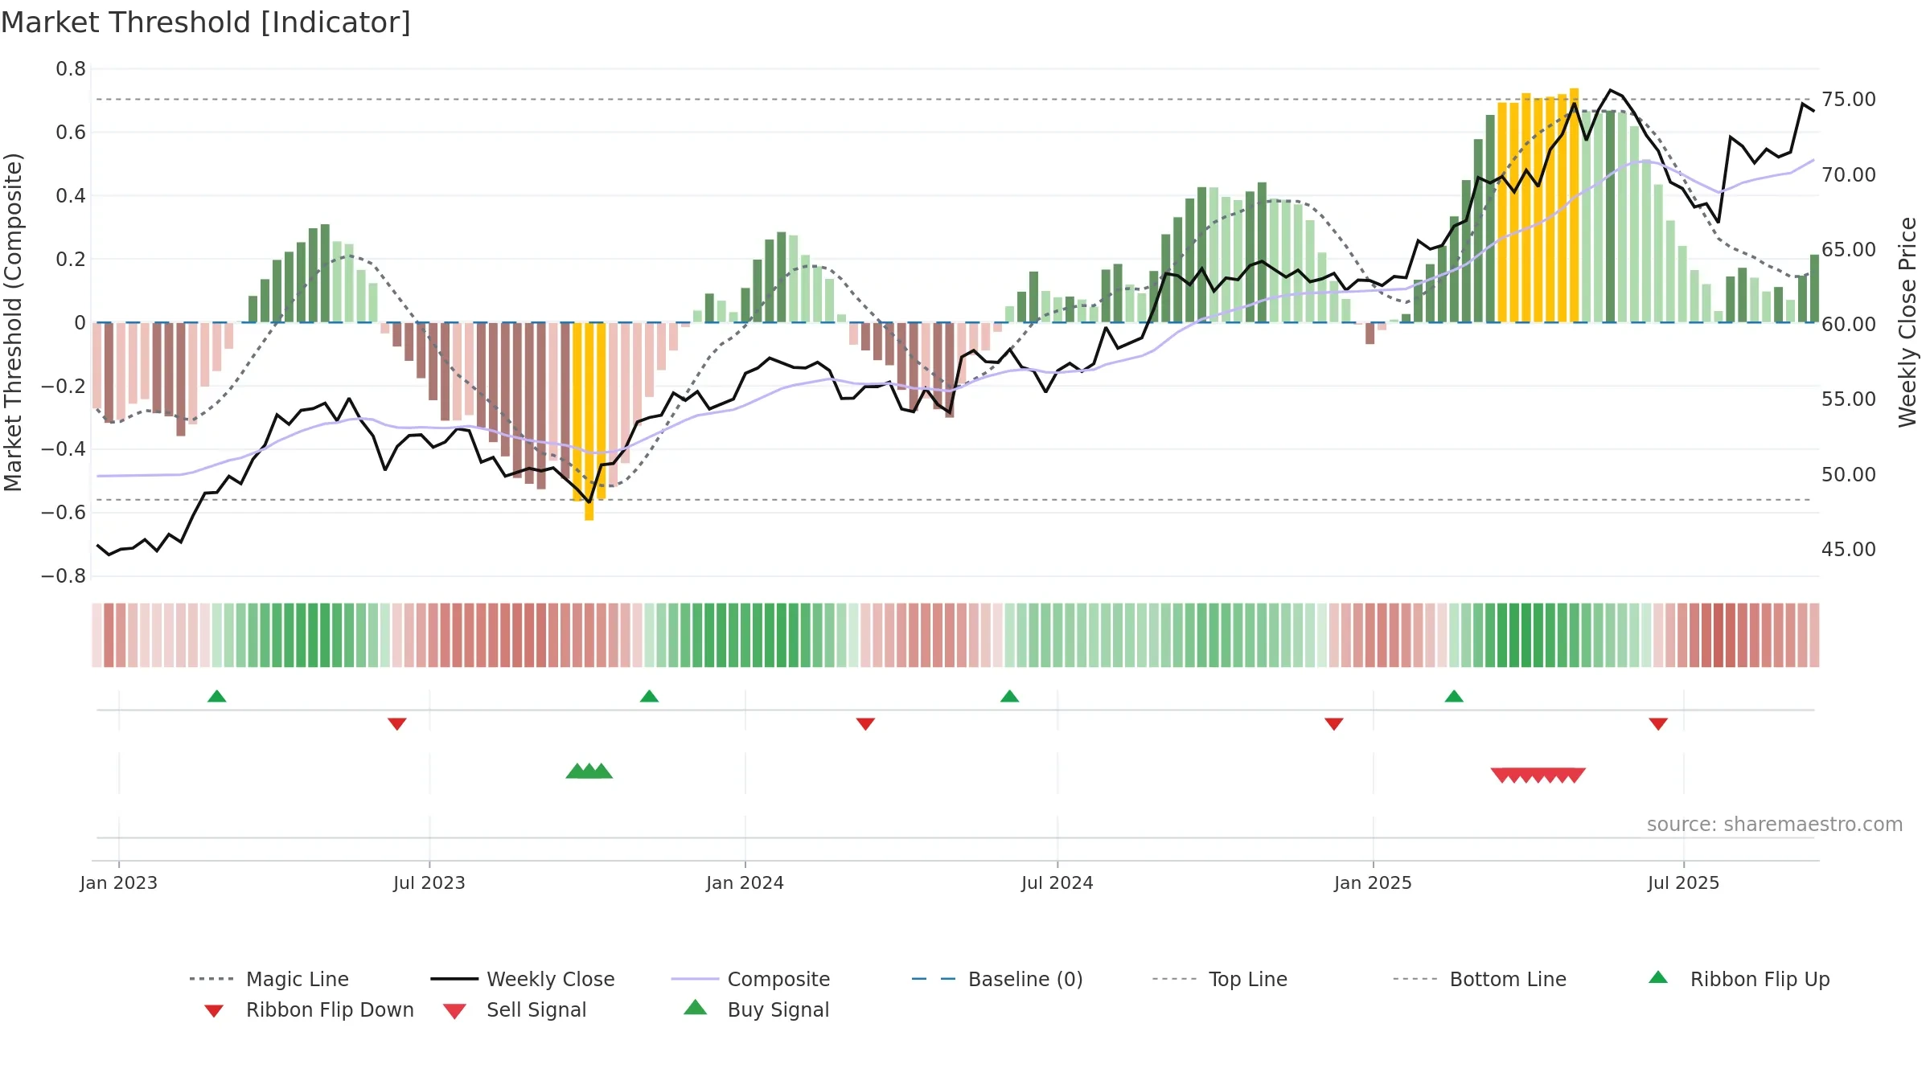Toggle the Ribbon Flip Down legend entry
The width and height of the screenshot is (1930, 1085).
pyautogui.click(x=309, y=1009)
